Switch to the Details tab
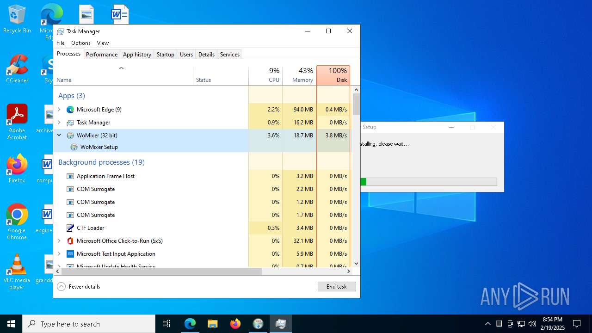This screenshot has width=592, height=333. (206, 55)
